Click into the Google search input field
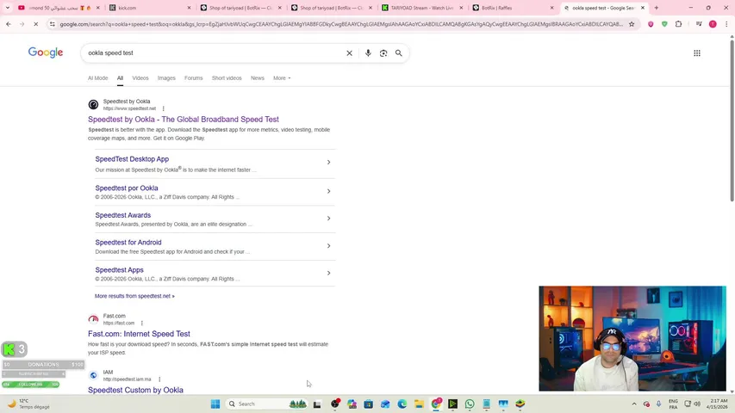The height and width of the screenshot is (413, 735). [214, 52]
